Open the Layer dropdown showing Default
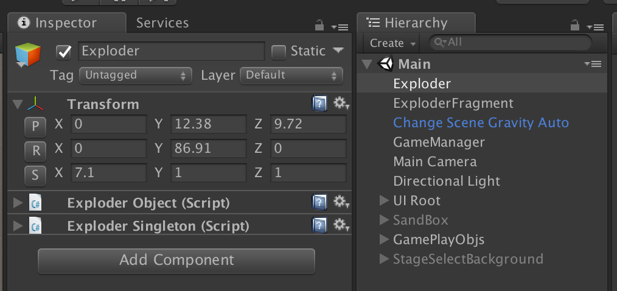 pyautogui.click(x=291, y=75)
